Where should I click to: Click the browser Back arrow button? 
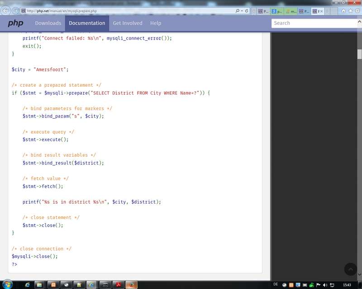(x=6, y=10)
